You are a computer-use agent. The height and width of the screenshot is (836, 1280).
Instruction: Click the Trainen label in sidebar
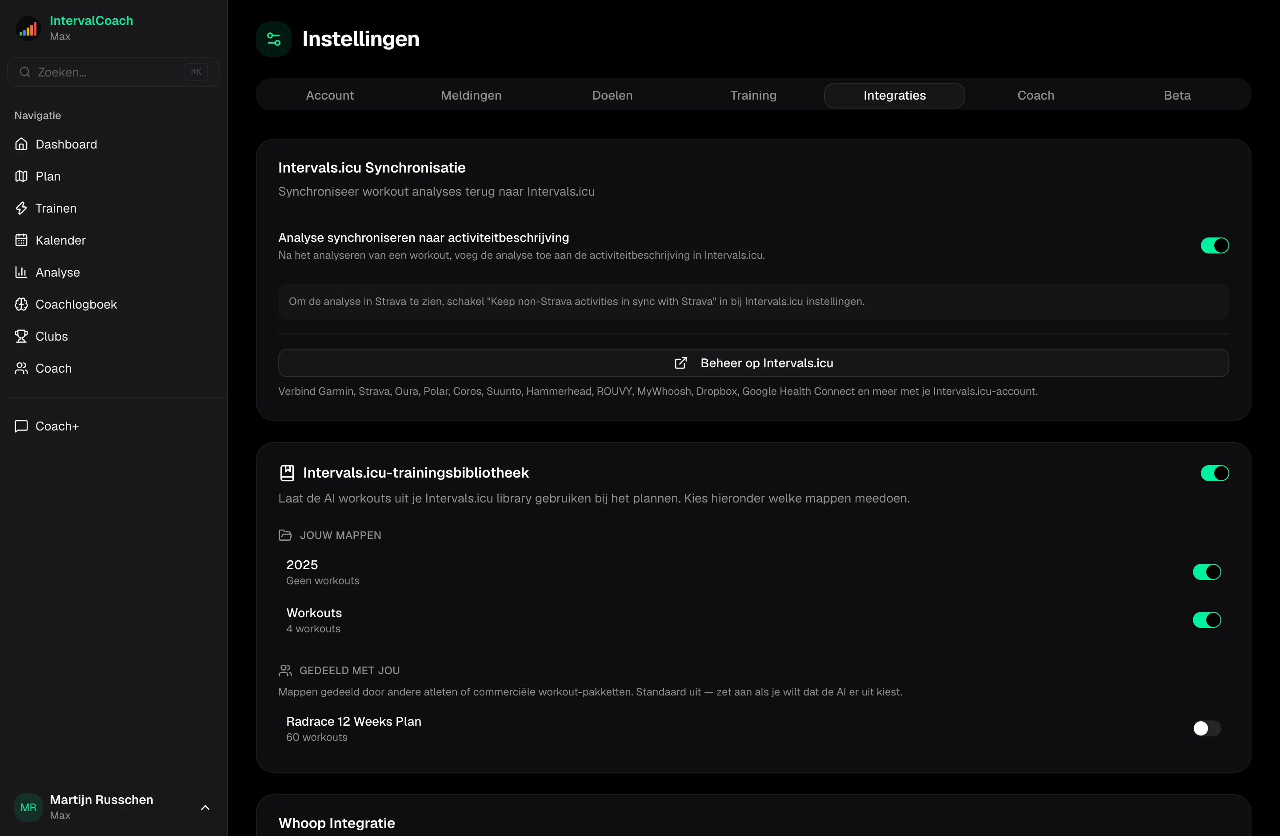pyautogui.click(x=56, y=208)
